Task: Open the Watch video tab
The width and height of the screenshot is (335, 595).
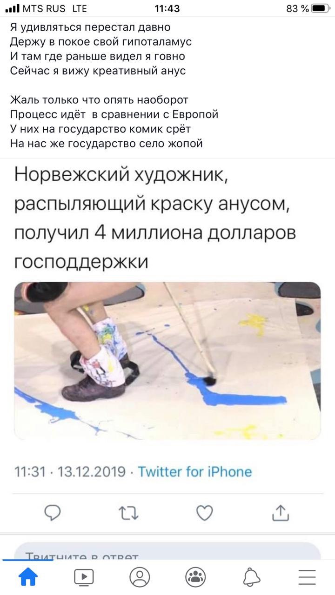Action: point(84,577)
